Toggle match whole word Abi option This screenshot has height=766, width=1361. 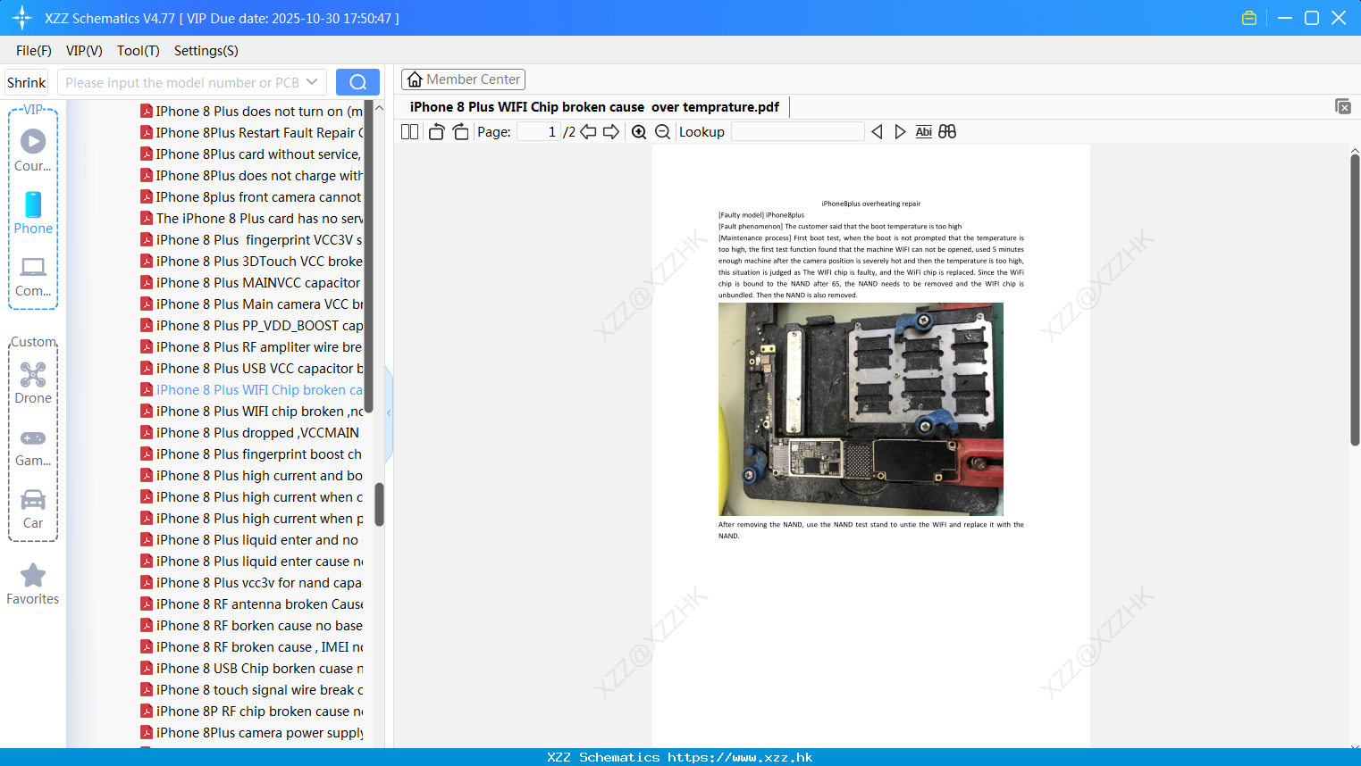[924, 132]
